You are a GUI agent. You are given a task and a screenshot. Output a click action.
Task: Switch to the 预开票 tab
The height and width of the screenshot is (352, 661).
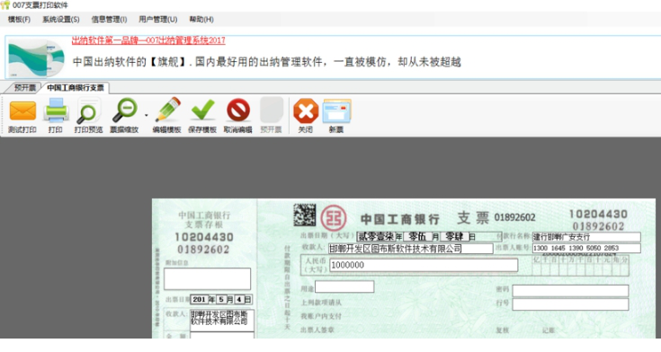click(x=25, y=88)
